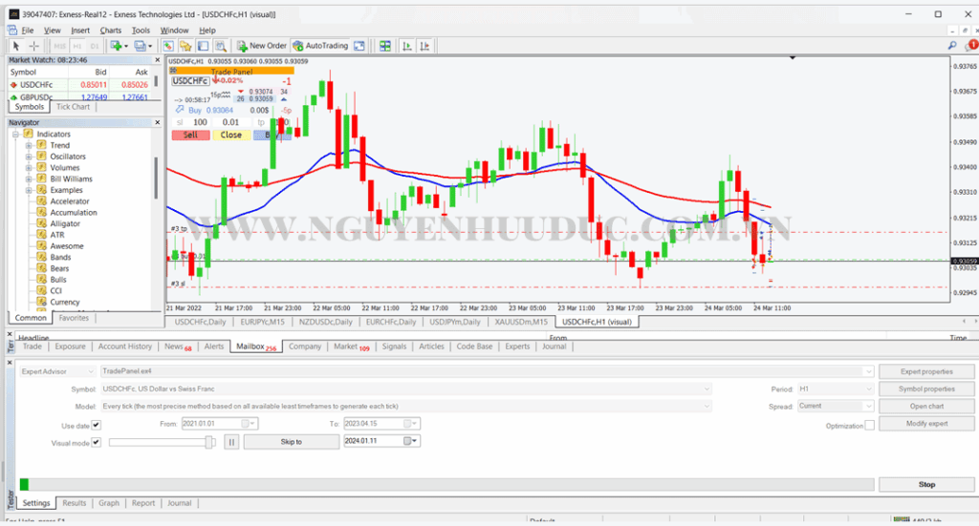Pause the visual backtest
979x526 pixels.
tap(231, 442)
